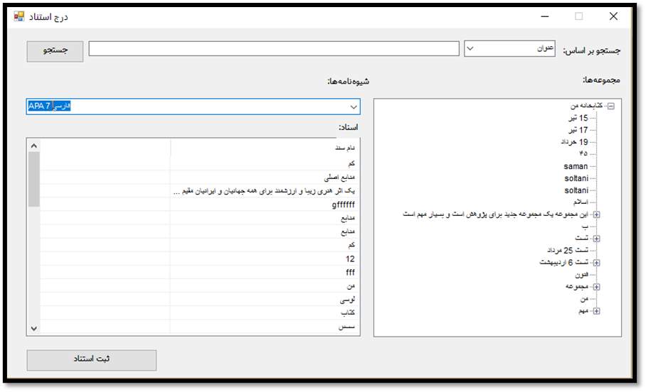Click the ثبت استناد button
This screenshot has width=646, height=392.
[92, 359]
